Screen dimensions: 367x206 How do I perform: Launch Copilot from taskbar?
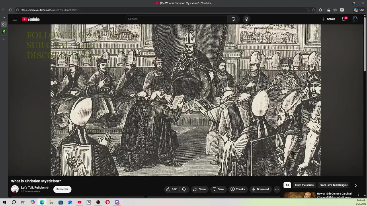click(33, 202)
